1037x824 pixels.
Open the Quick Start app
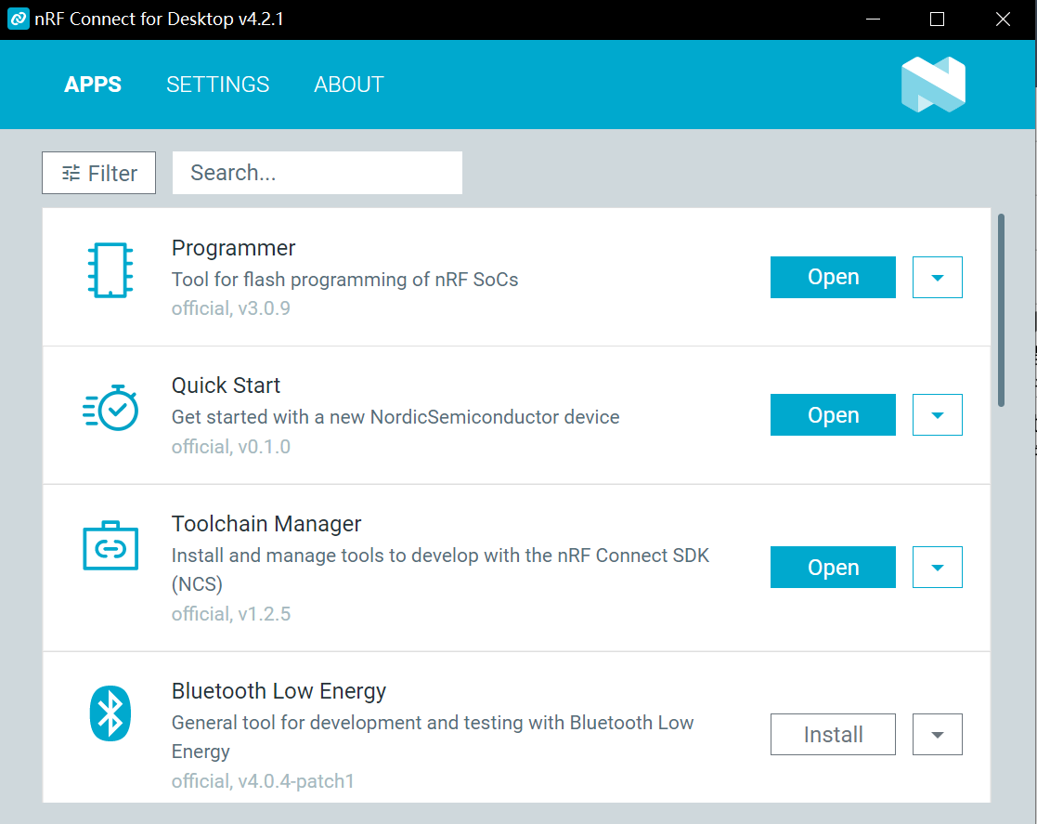(x=833, y=415)
